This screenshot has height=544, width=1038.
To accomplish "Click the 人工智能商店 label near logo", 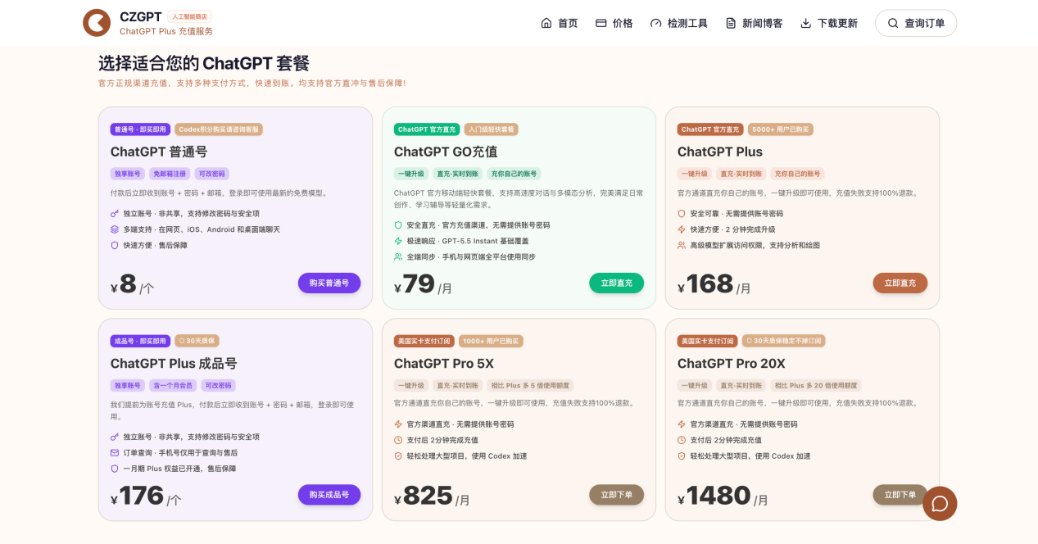I will coord(189,16).
